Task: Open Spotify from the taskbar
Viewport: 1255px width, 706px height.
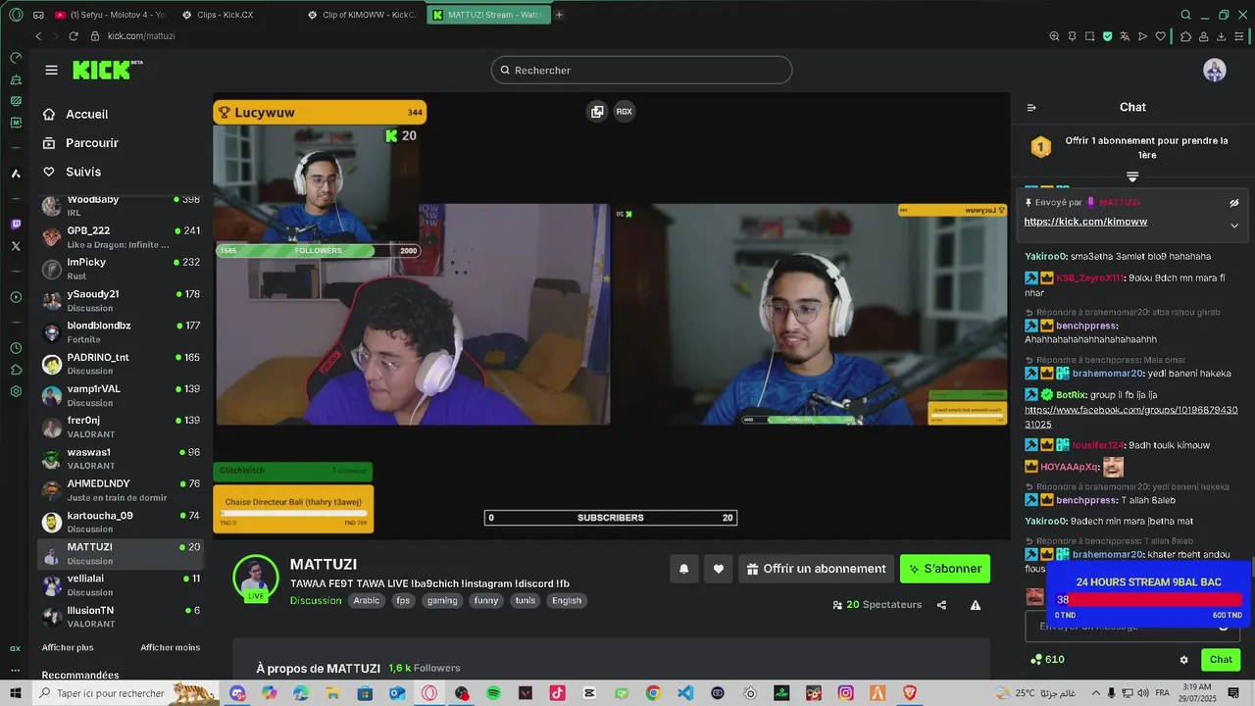Action: click(493, 693)
